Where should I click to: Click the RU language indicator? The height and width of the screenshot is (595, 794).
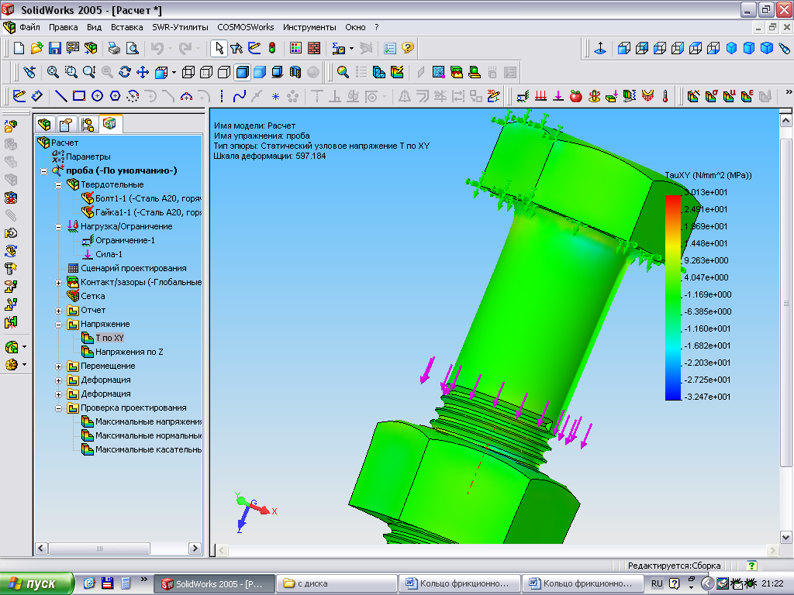(657, 584)
